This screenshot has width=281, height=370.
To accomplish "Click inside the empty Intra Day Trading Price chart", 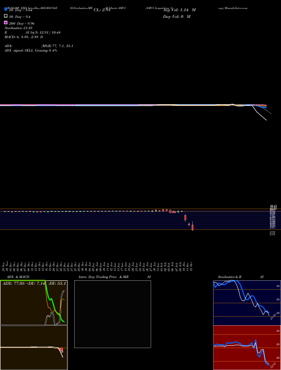I will [112, 314].
